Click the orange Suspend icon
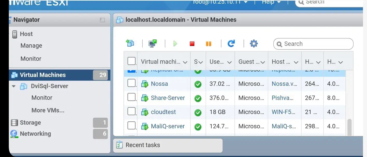 (209, 44)
